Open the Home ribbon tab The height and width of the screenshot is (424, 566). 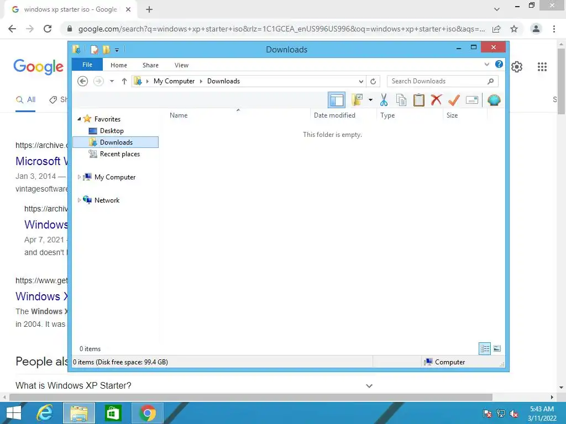[x=119, y=65]
